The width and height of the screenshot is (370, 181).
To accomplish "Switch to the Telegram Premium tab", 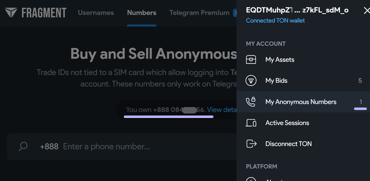I will tap(199, 12).
